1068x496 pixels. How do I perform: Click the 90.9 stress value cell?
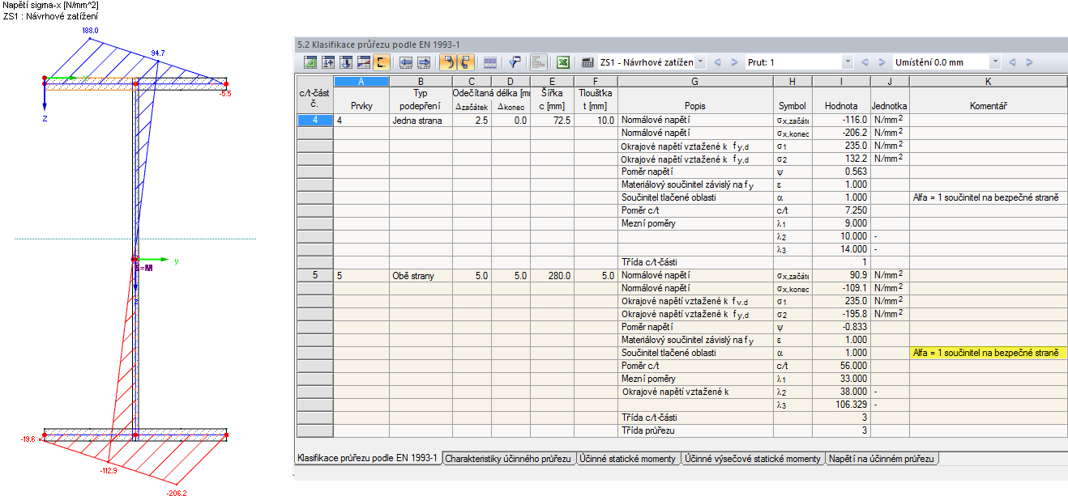click(x=841, y=275)
